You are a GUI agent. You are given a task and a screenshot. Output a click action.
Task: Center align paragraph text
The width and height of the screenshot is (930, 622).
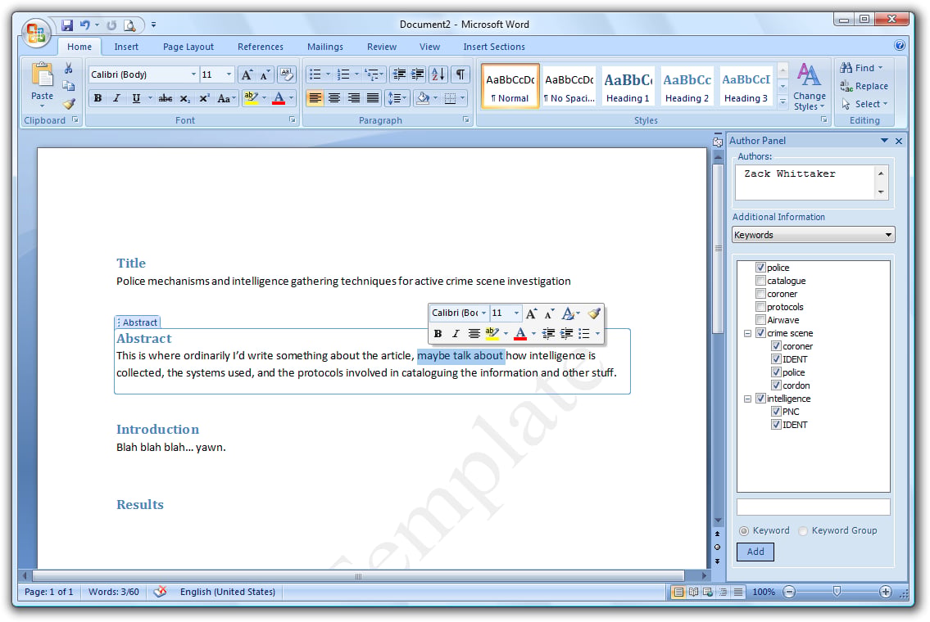(x=334, y=98)
